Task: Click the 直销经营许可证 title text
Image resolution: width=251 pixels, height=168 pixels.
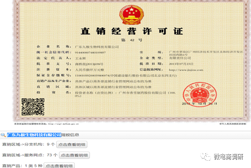Action: tap(131, 31)
